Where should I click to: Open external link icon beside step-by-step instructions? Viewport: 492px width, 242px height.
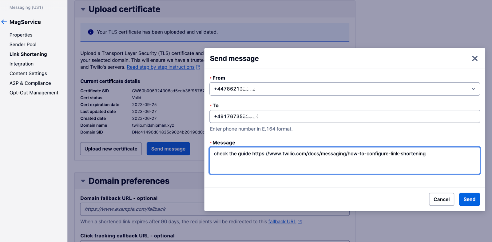click(199, 67)
